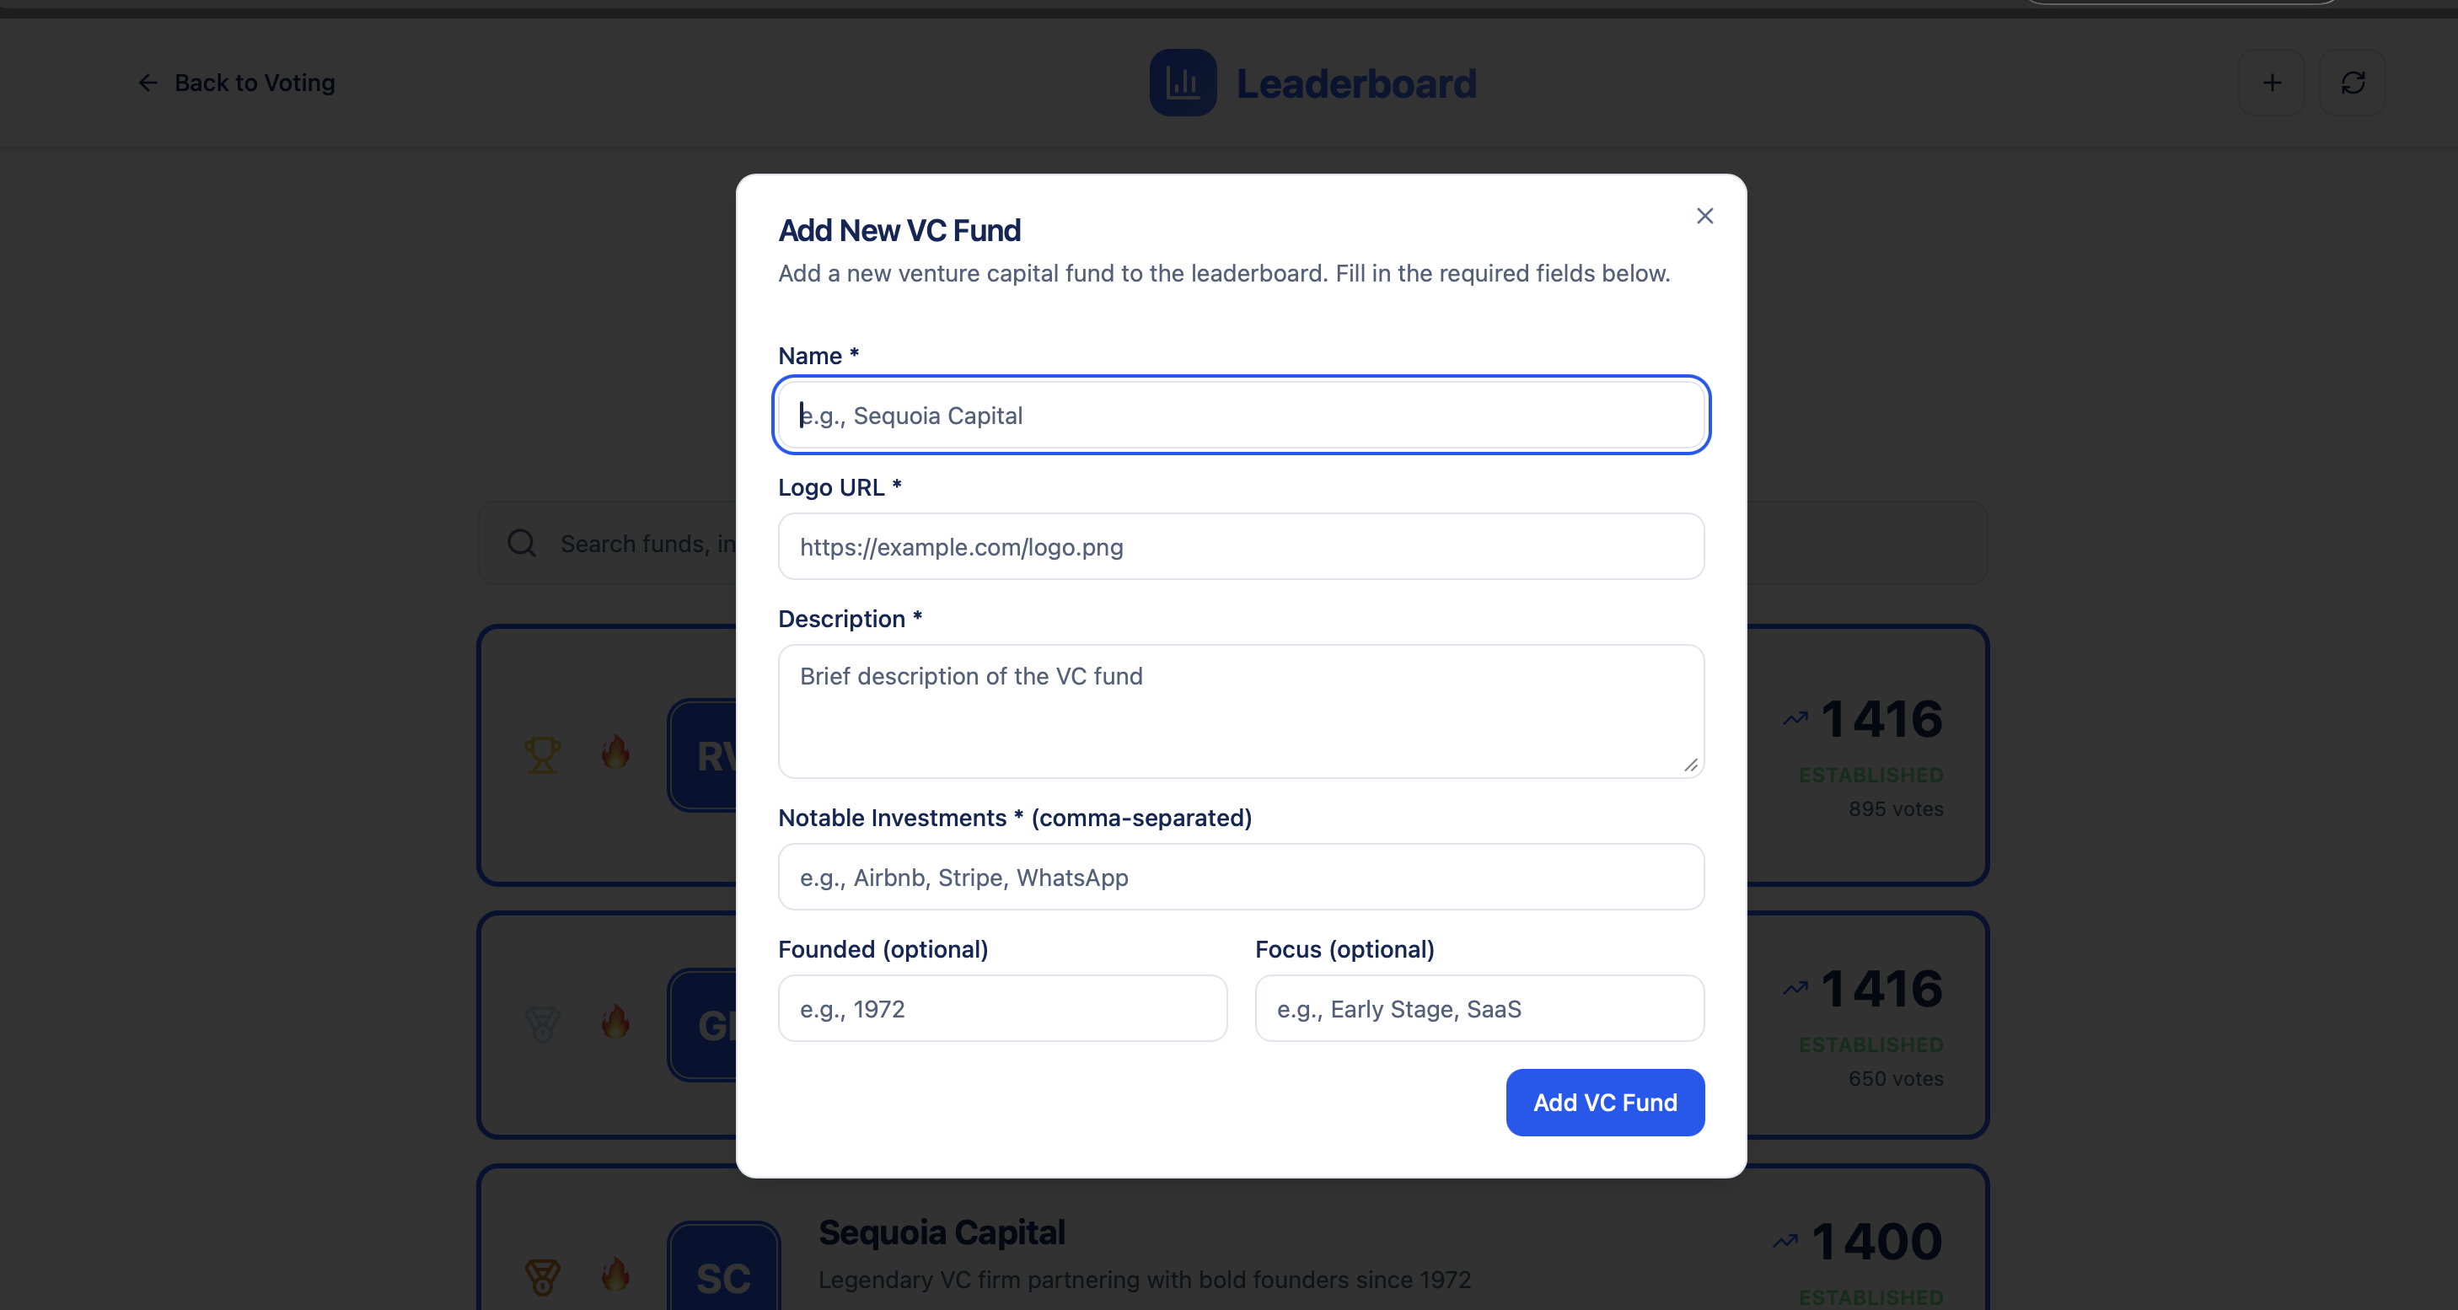Click the flame icon in second row

[615, 1023]
